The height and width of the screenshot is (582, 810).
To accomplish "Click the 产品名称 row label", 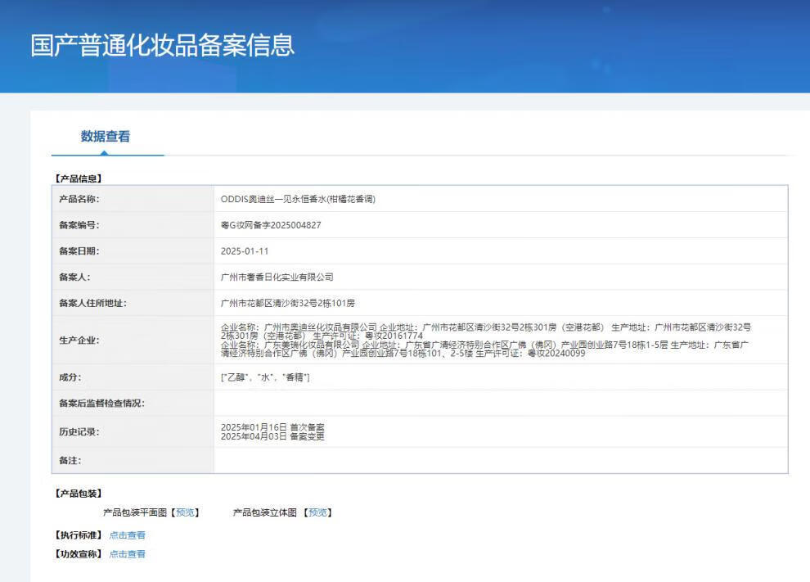I will click(x=79, y=199).
